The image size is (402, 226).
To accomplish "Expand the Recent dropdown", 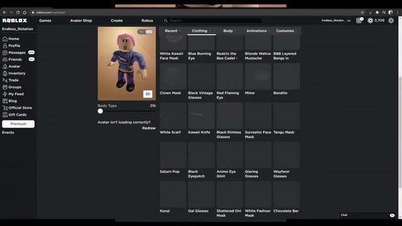I will pos(173,31).
